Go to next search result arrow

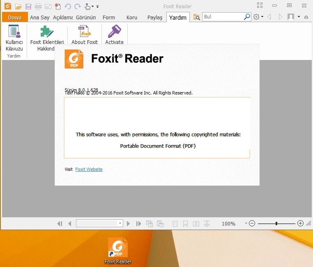tap(280, 17)
